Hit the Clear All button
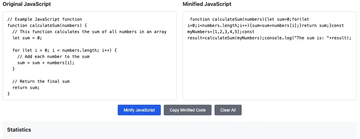This screenshot has width=360, height=139. pyautogui.click(x=228, y=110)
